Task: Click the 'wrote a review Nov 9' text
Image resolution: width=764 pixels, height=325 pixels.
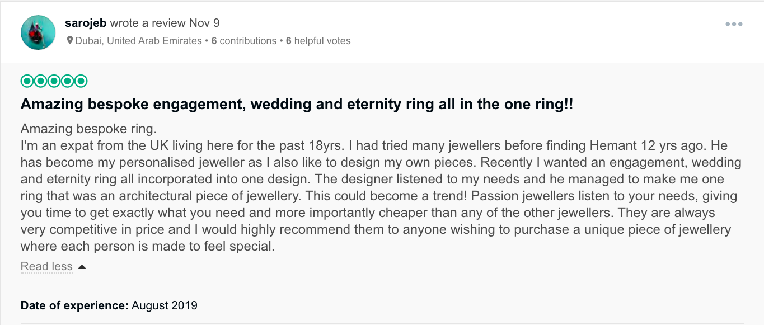Action: 165,23
